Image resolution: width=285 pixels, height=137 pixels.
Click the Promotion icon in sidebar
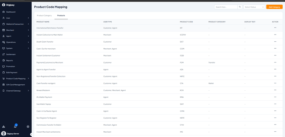tap(3, 66)
